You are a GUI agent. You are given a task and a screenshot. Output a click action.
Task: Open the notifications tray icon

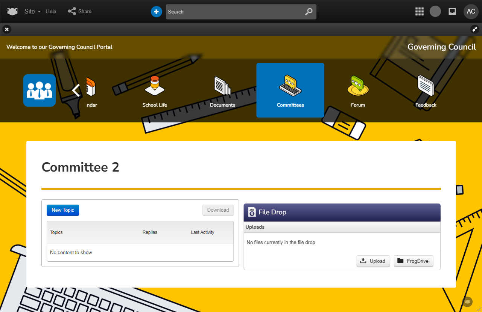452,11
